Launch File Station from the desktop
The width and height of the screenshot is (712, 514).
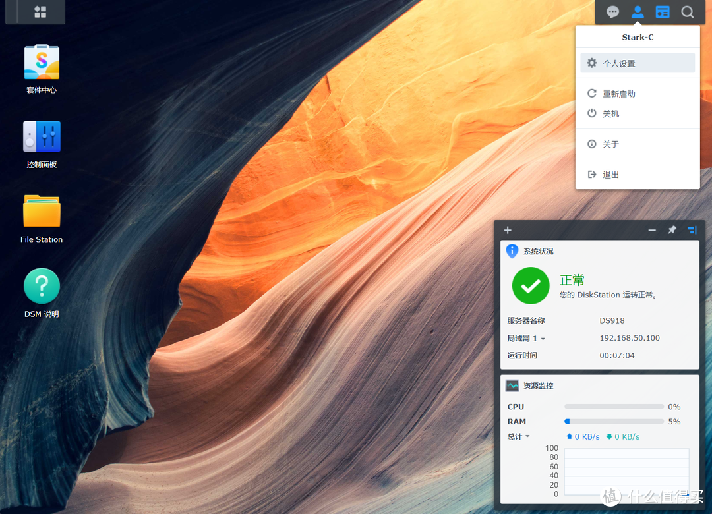click(x=42, y=212)
